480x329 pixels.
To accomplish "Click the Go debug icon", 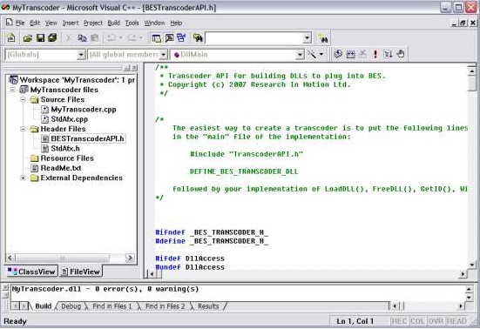I will coord(388,55).
